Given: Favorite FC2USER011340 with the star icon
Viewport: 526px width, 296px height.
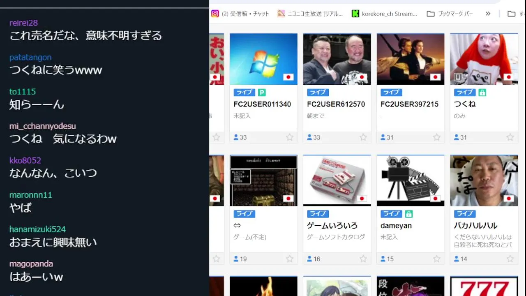Looking at the screenshot, I should click(290, 137).
